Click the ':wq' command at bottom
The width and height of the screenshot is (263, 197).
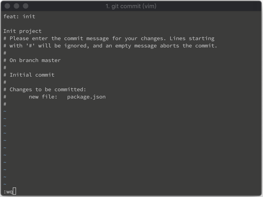(8, 192)
